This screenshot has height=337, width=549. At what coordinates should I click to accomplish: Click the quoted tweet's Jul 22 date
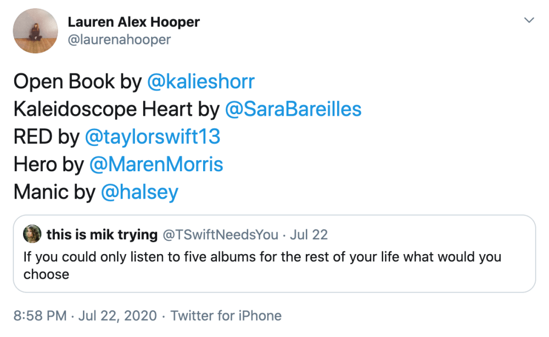coord(309,235)
